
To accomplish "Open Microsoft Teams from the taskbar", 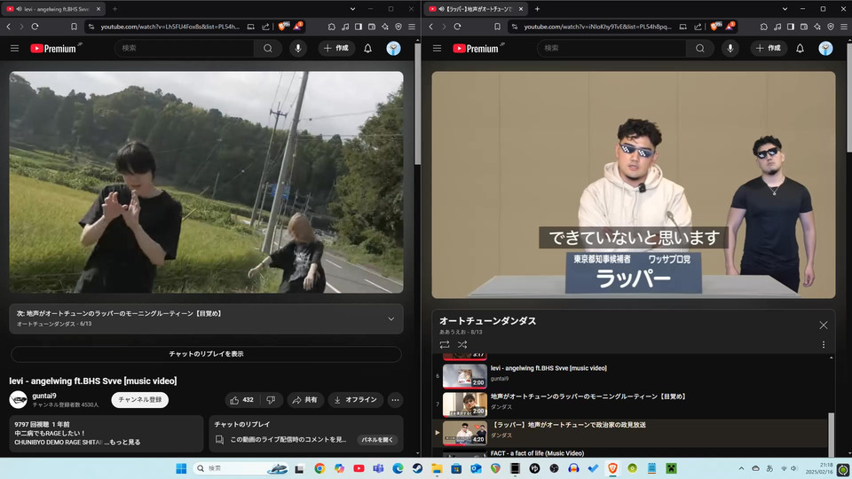I will [x=378, y=468].
